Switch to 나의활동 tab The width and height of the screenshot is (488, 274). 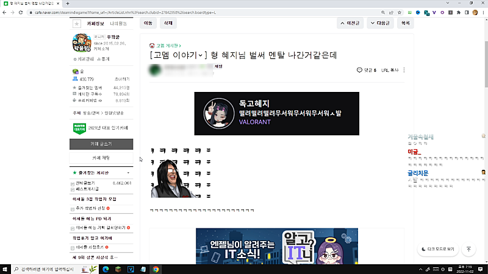coord(118,24)
